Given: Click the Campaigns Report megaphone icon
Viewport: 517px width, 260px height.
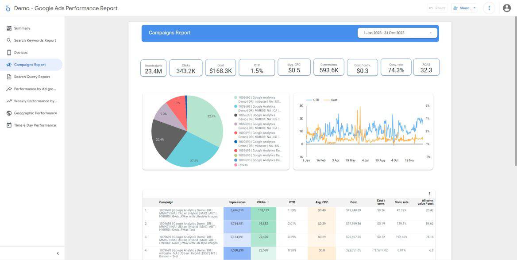Looking at the screenshot, I should (10, 64).
